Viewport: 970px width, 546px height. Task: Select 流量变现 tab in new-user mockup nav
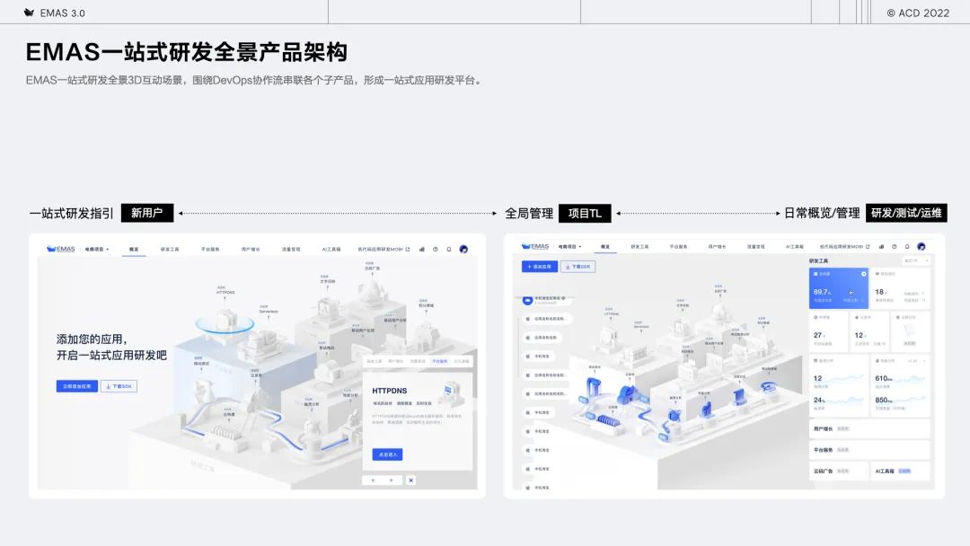coord(291,249)
